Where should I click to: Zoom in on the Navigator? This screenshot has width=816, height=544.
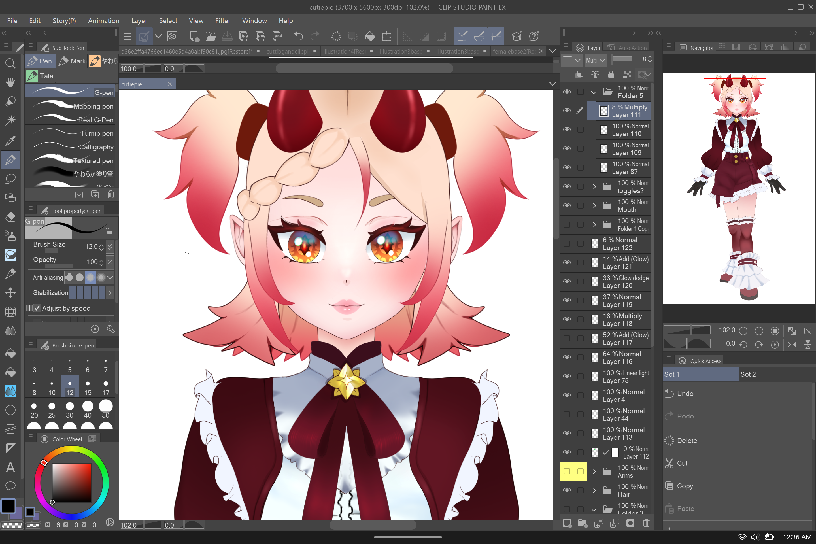pos(759,331)
